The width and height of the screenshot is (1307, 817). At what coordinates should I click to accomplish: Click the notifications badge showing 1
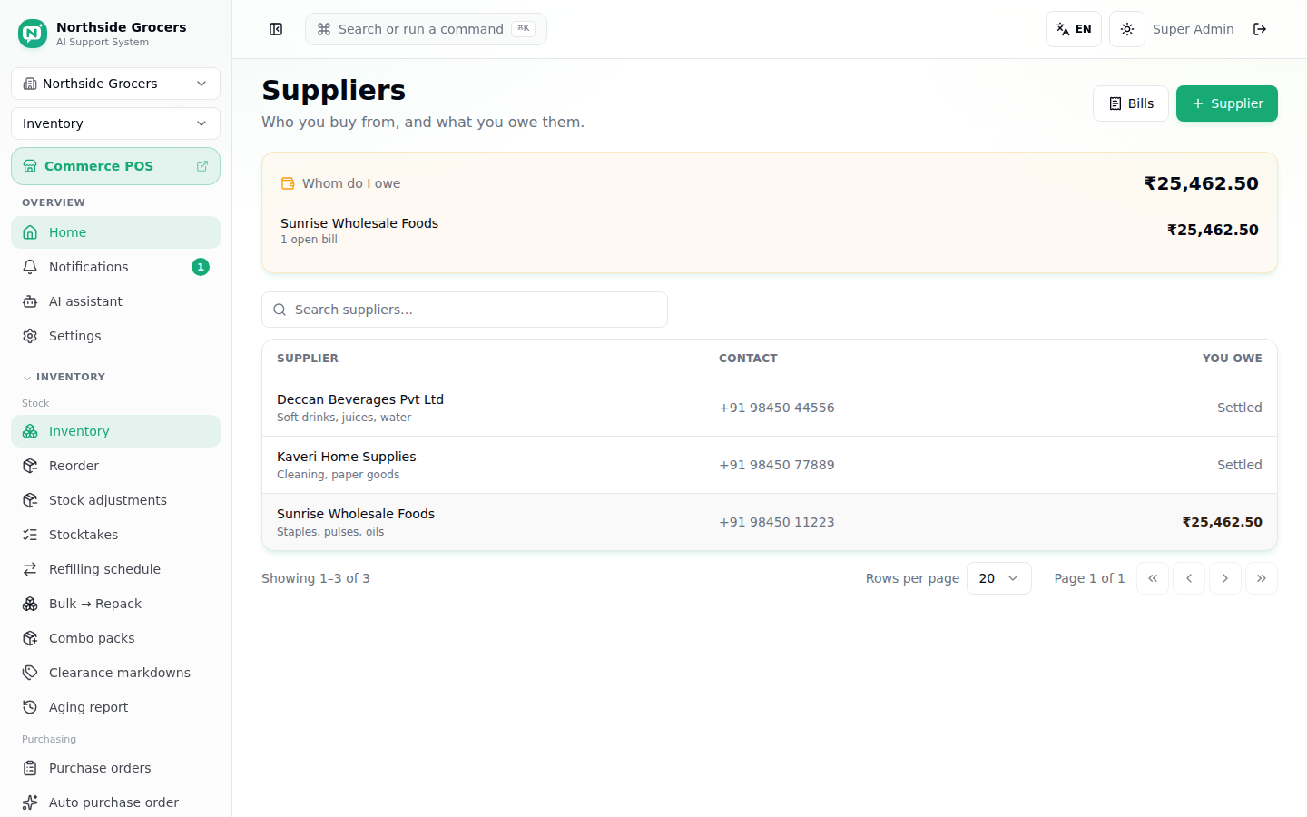pos(201,267)
